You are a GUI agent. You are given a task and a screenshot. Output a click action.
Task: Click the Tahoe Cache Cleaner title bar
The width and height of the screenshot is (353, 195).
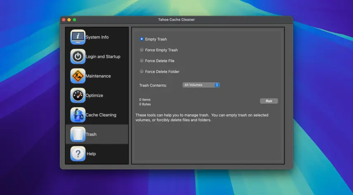(x=176, y=19)
